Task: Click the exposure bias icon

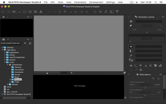Action: [x=131, y=26]
